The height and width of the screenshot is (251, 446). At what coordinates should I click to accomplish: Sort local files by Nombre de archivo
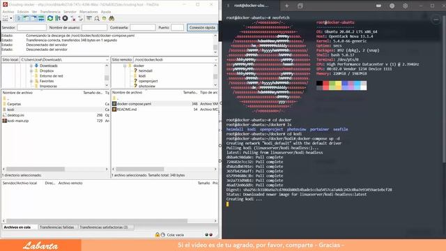(17, 93)
